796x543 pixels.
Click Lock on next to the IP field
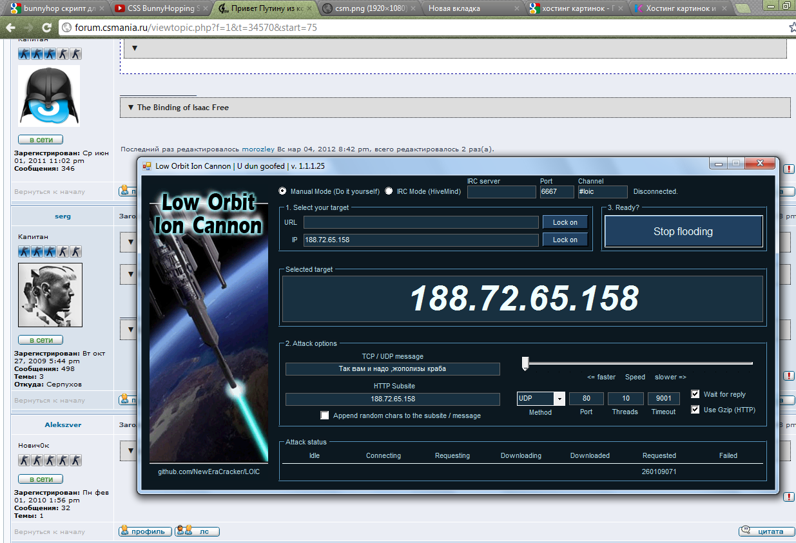(x=565, y=240)
